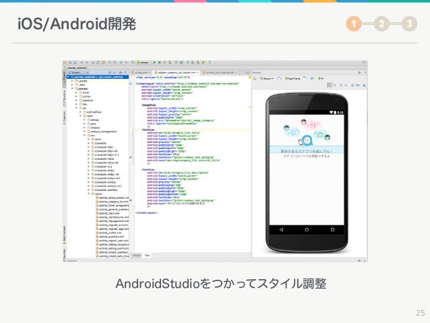
Task: Open the Android API version dropdown in Preview
Action: pyautogui.click(x=321, y=78)
